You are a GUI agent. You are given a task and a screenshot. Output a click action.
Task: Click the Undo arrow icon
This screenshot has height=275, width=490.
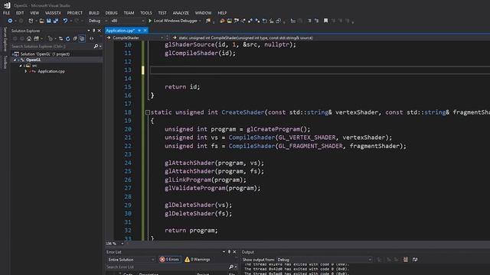(65, 21)
